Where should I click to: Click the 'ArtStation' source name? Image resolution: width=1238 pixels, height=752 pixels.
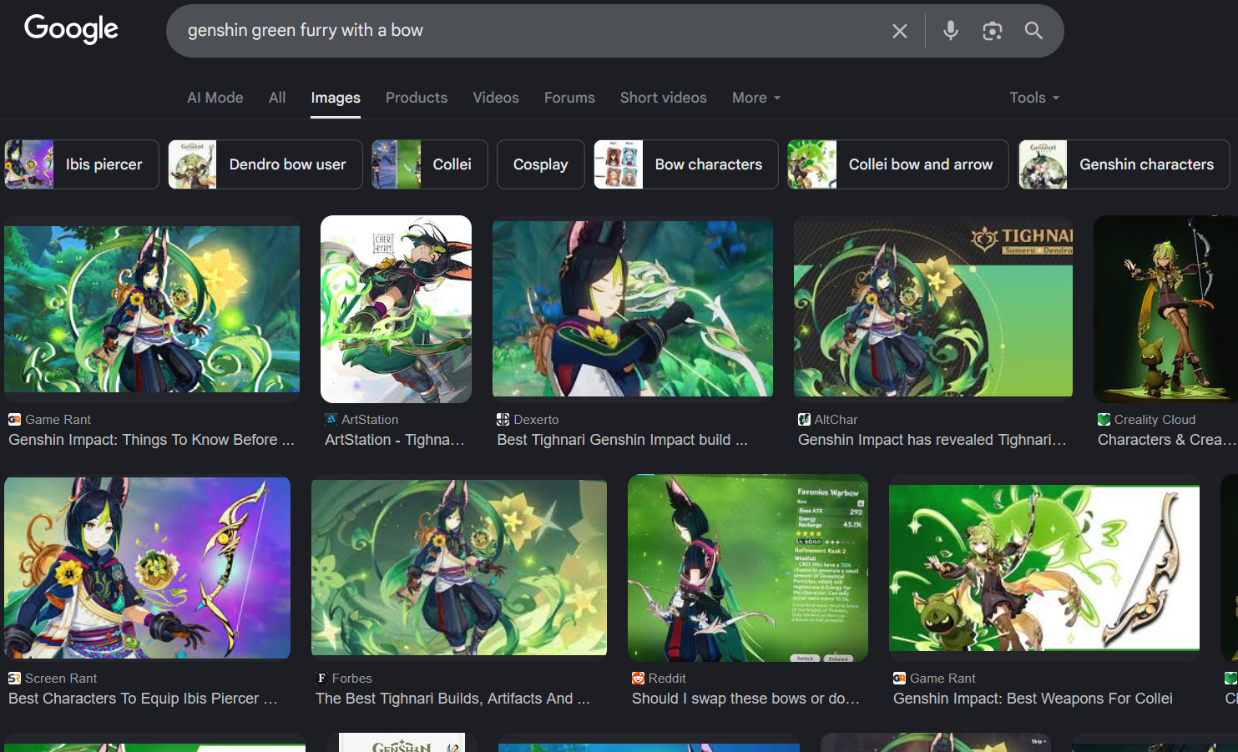[370, 420]
